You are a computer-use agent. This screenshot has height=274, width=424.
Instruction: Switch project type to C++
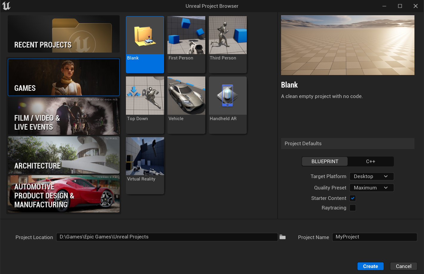[x=371, y=161]
